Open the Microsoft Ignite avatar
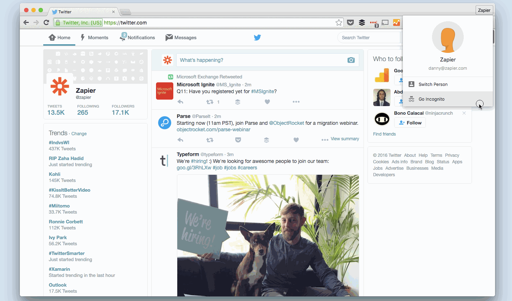Image resolution: width=512 pixels, height=301 pixels. tap(165, 91)
